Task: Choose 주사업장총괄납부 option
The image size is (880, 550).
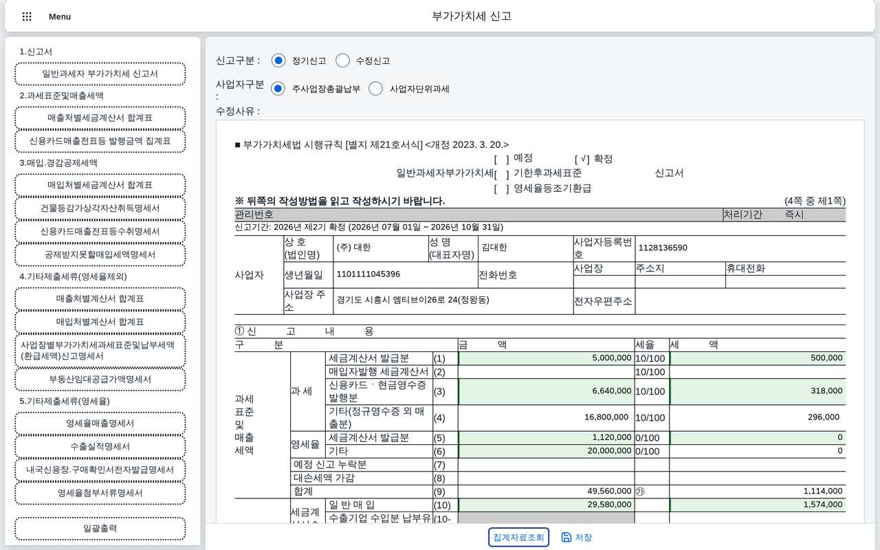Action: coord(278,89)
